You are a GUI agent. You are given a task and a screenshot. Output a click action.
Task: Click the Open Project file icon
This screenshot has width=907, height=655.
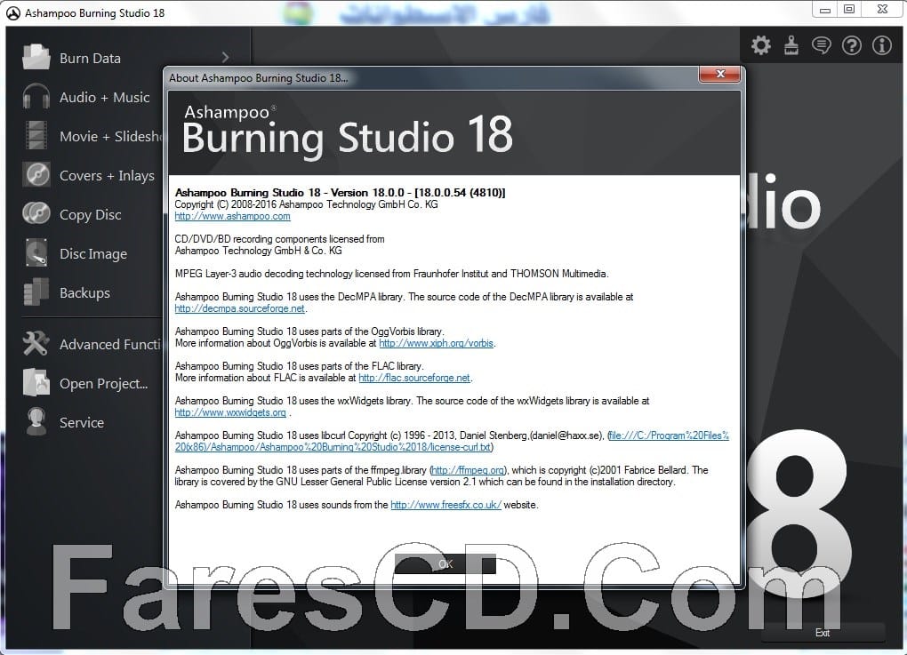tap(36, 383)
